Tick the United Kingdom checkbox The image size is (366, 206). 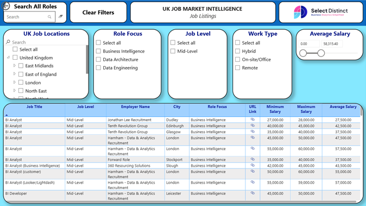point(15,58)
